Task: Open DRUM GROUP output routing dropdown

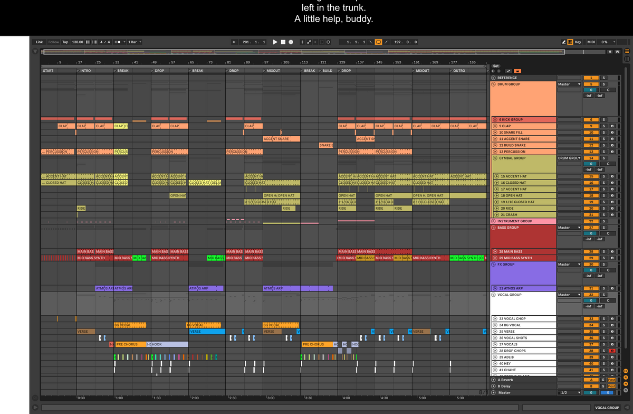Action: pyautogui.click(x=569, y=84)
